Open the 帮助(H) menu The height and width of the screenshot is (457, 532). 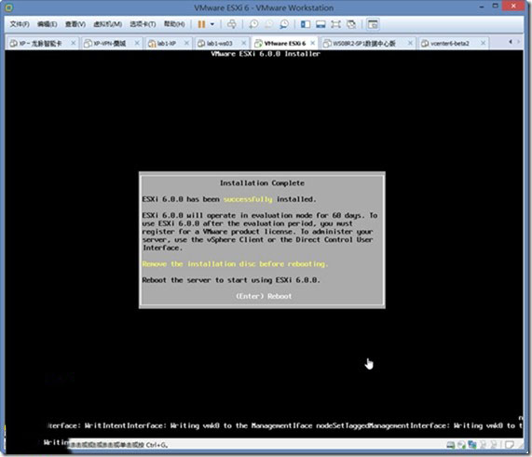(x=174, y=24)
